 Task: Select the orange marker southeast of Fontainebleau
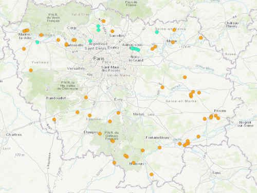(x=159, y=148)
